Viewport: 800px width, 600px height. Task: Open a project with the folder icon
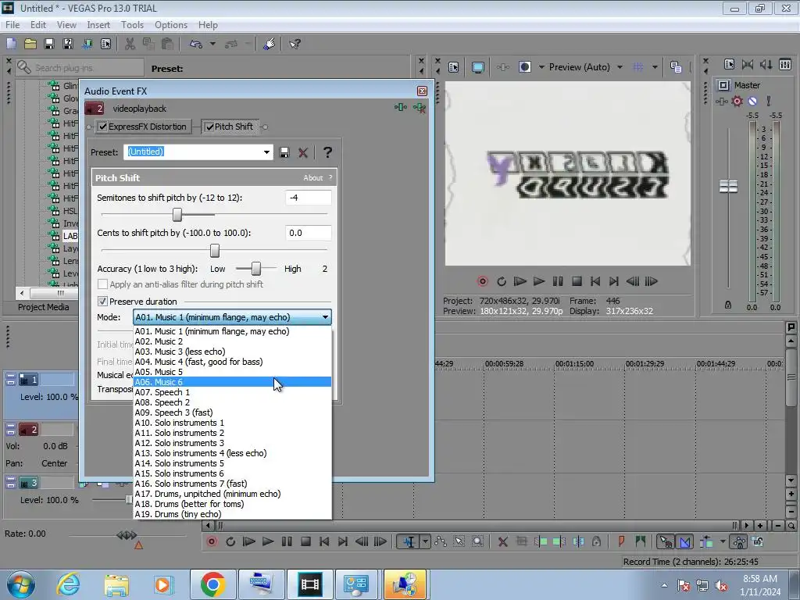30,44
